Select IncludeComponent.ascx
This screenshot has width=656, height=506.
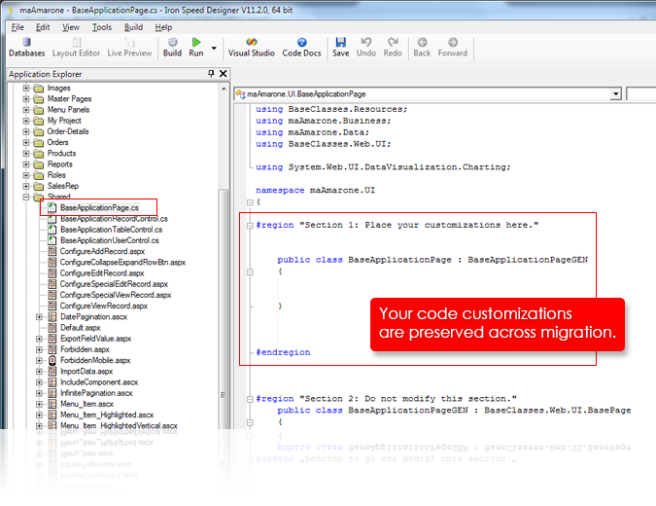(x=99, y=382)
